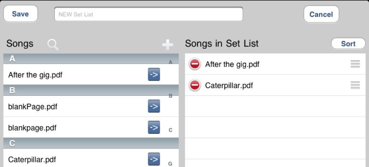Viewport: 369px width, 167px height.
Task: Jump to letter G in index sidebar
Action: point(170,164)
